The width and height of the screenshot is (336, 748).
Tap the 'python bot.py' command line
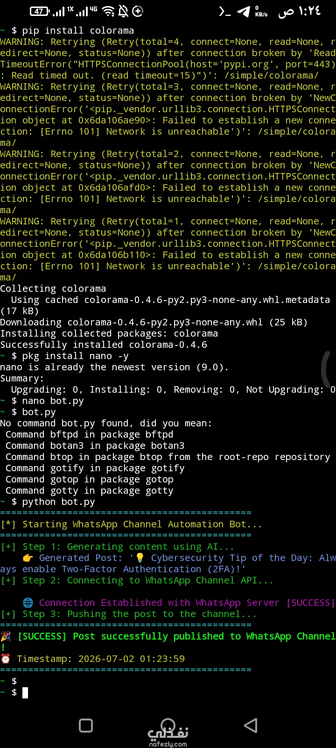tap(48, 502)
